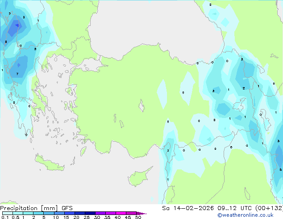Pick legend swatch between 20 and 25
The width and height of the screenshot is (283, 219).
(79, 213)
